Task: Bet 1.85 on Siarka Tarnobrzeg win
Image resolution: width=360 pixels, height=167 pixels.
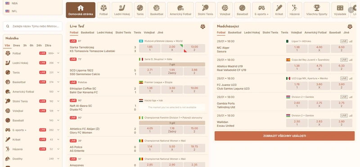Action: (150, 48)
